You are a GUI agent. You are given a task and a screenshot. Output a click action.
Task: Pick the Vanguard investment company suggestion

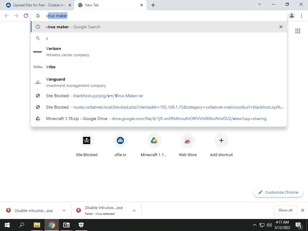click(159, 82)
